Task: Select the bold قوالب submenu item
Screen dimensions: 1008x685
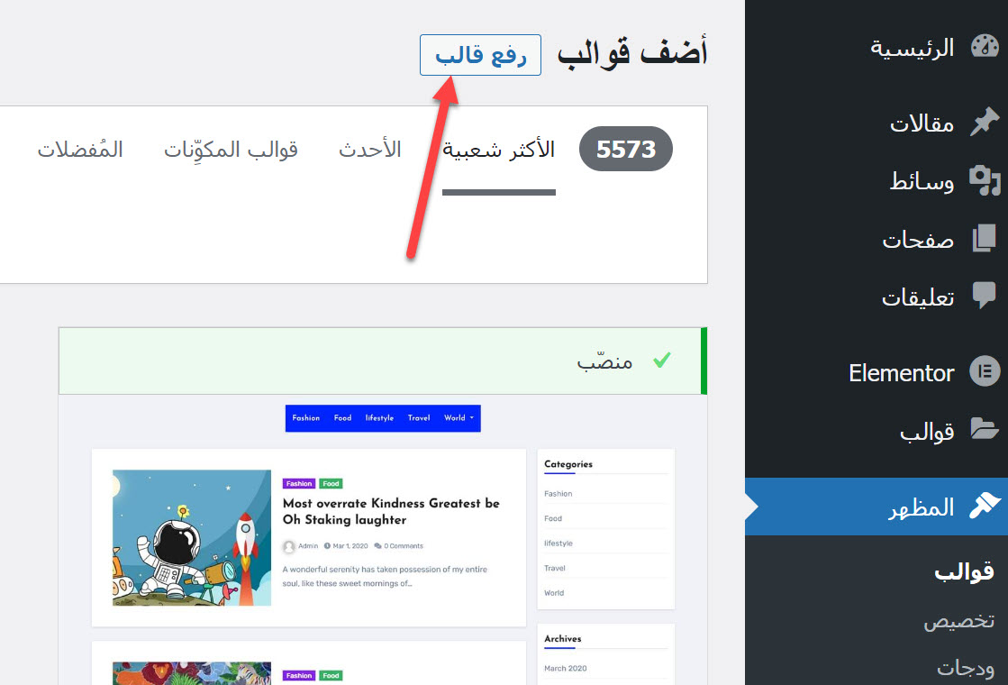Action: [963, 572]
